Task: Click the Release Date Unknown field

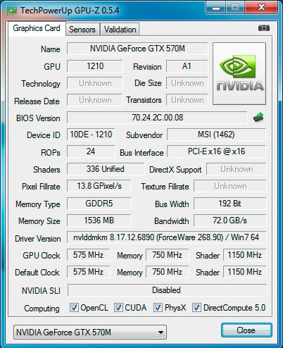Action: coord(95,100)
